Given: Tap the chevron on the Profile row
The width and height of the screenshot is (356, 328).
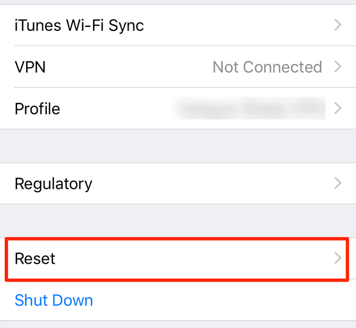Looking at the screenshot, I should (338, 108).
